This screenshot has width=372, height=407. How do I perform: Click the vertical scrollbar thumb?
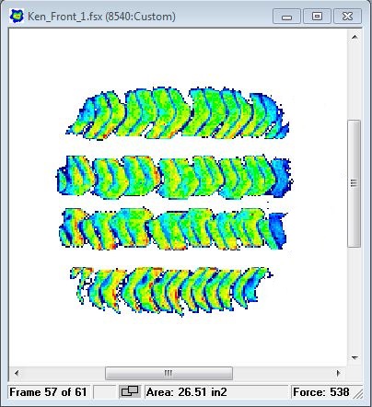(354, 183)
